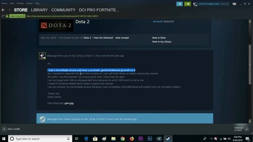Open the View menu
253x142 pixels.
[12, 4]
